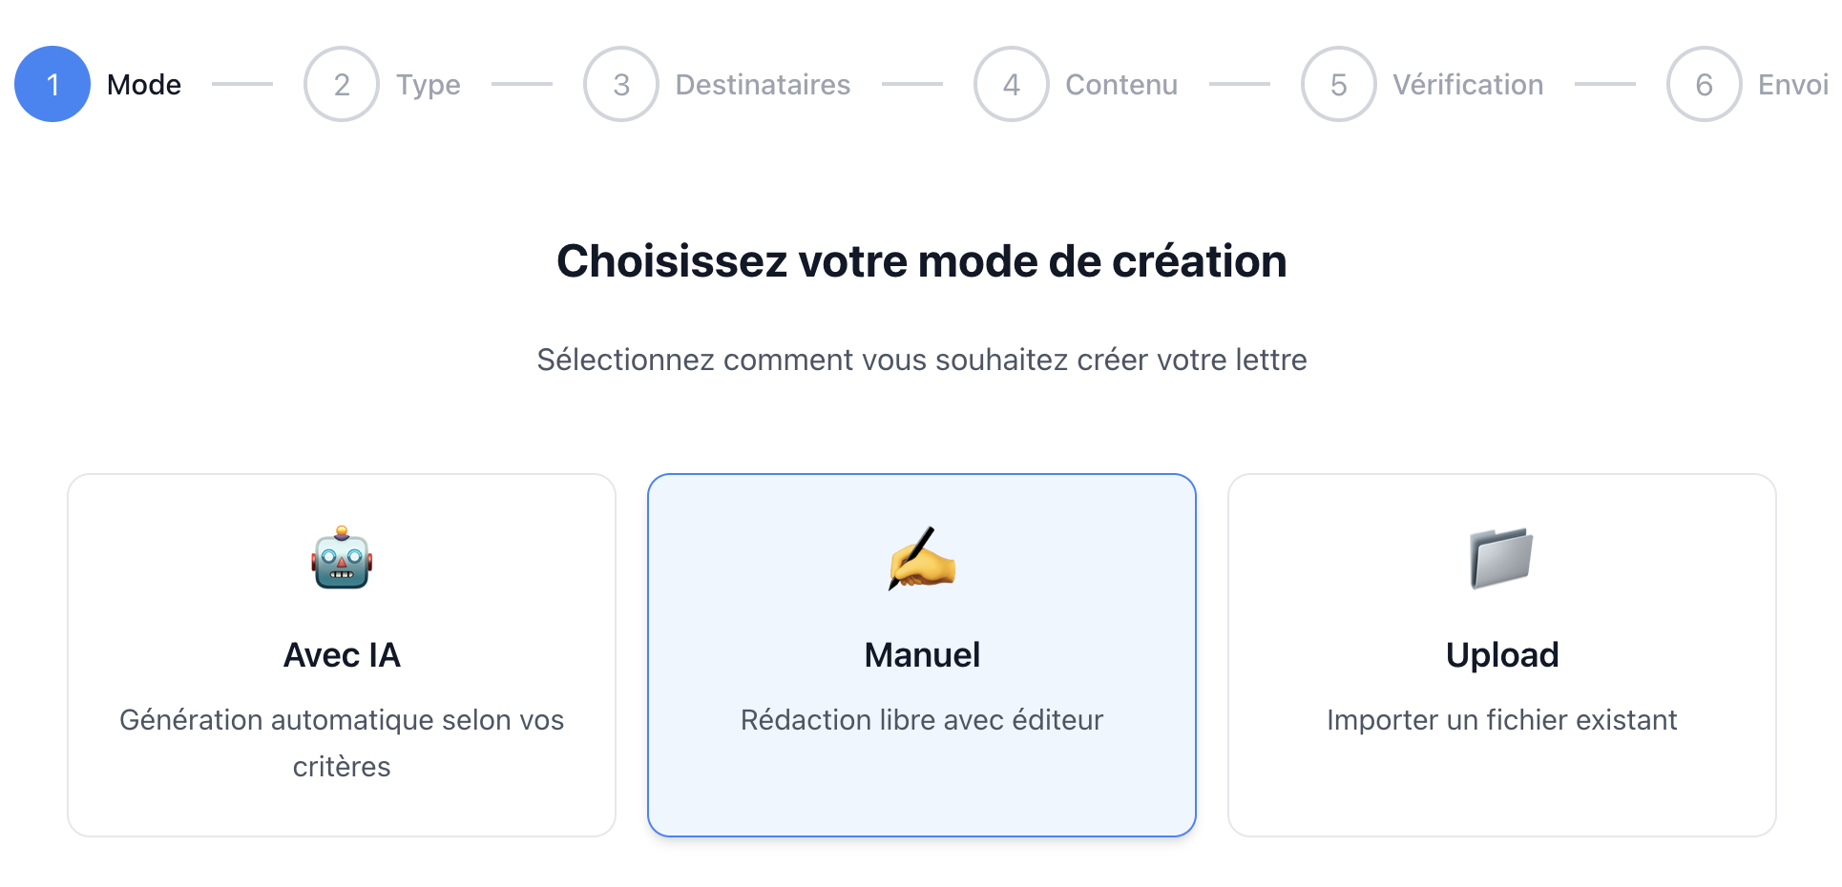Click the Vérification step label

pos(1467,84)
